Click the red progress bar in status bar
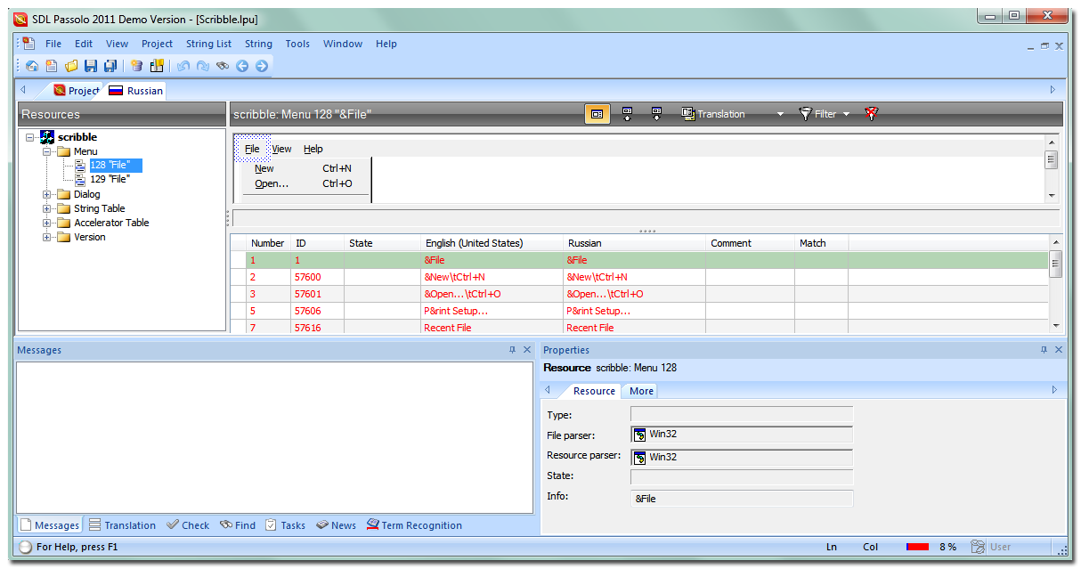This screenshot has width=1081, height=569. coord(917,547)
